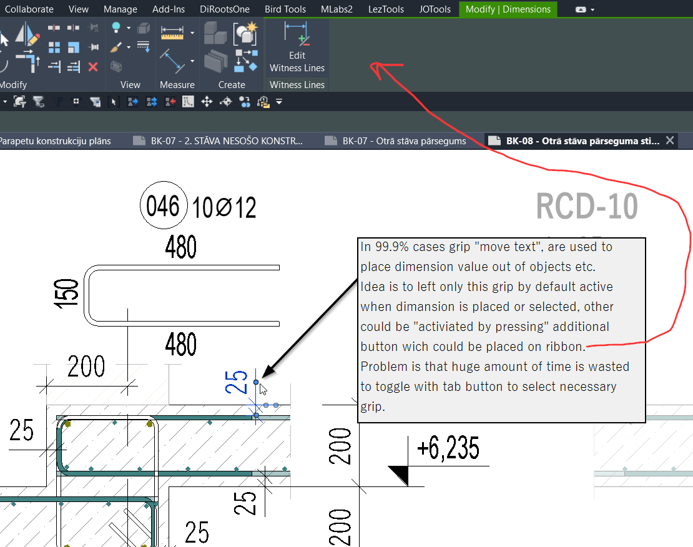Open the dropdown arrow beside the lightbulb icon
The height and width of the screenshot is (547, 693).
point(128,28)
